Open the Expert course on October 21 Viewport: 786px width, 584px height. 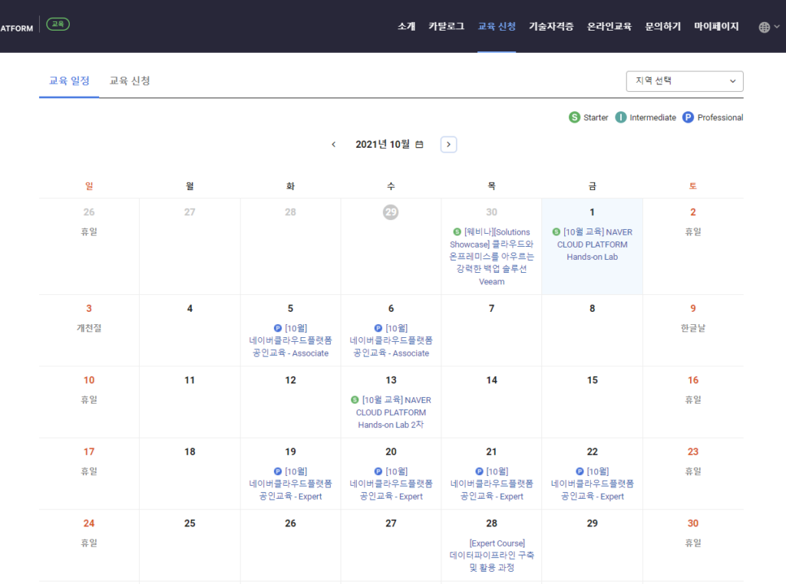tap(492, 484)
